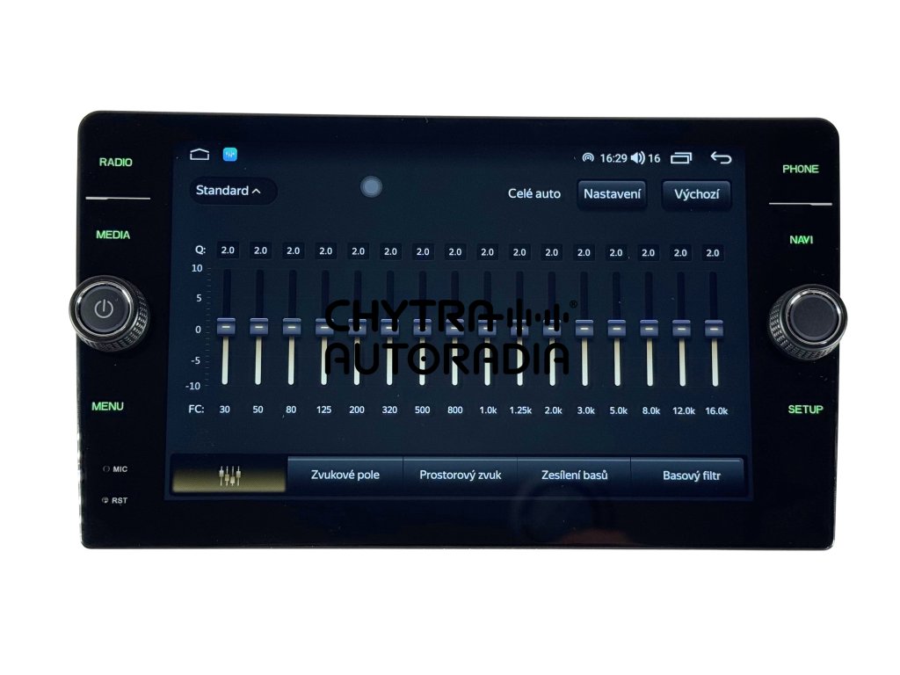900x675 pixels.
Task: Tap the SETUP hardware button
Action: click(805, 410)
